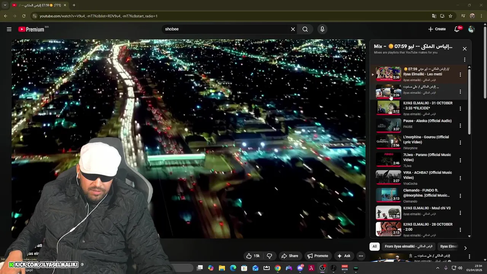Open options for 31 OCTOBER playlist item
487x274 pixels.
[460, 108]
